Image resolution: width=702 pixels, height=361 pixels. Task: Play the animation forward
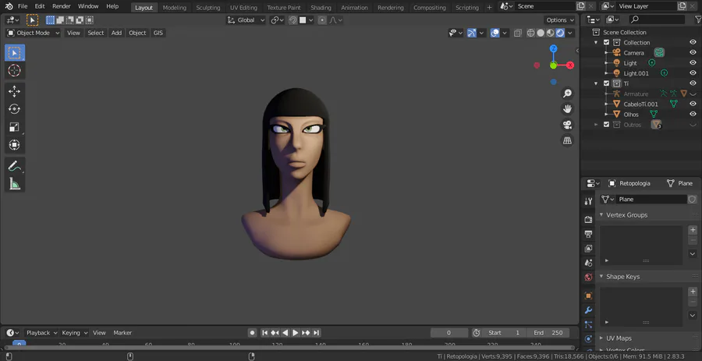click(296, 333)
